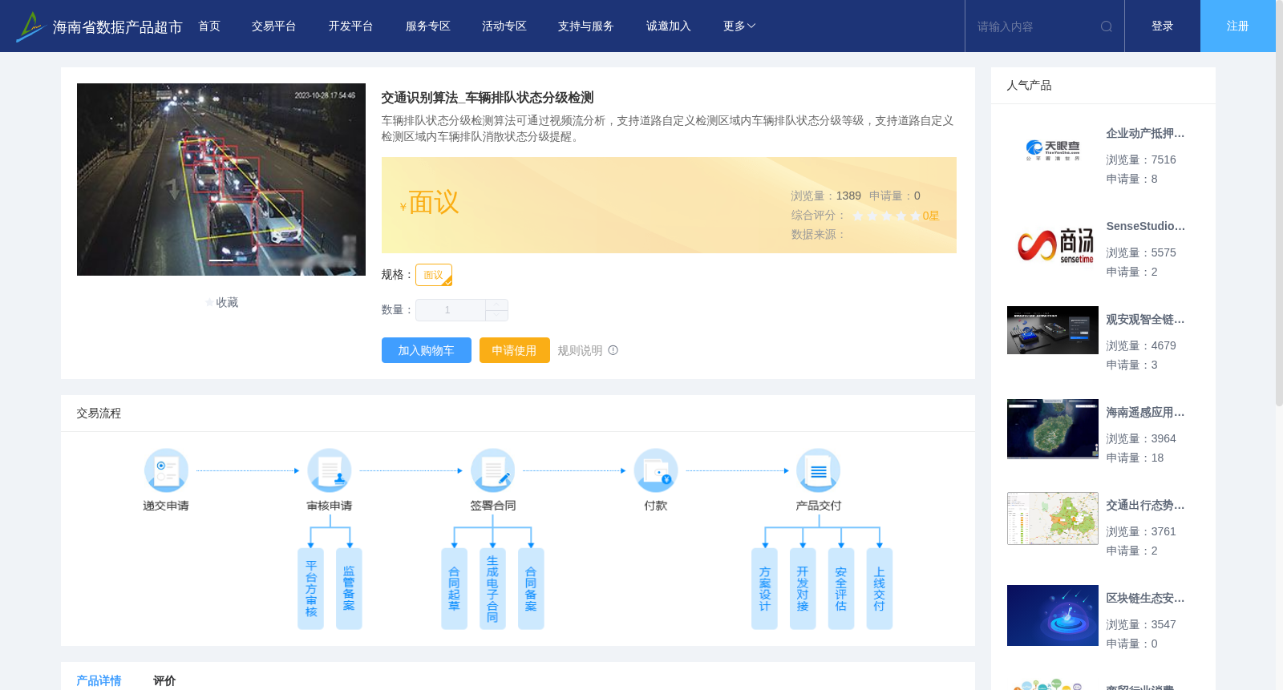Select the 面议 specification option
Image resolution: width=1283 pixels, height=690 pixels.
click(434, 275)
